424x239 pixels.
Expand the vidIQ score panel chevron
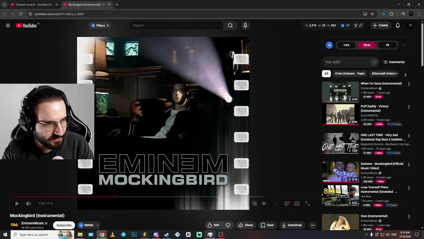click(x=404, y=45)
